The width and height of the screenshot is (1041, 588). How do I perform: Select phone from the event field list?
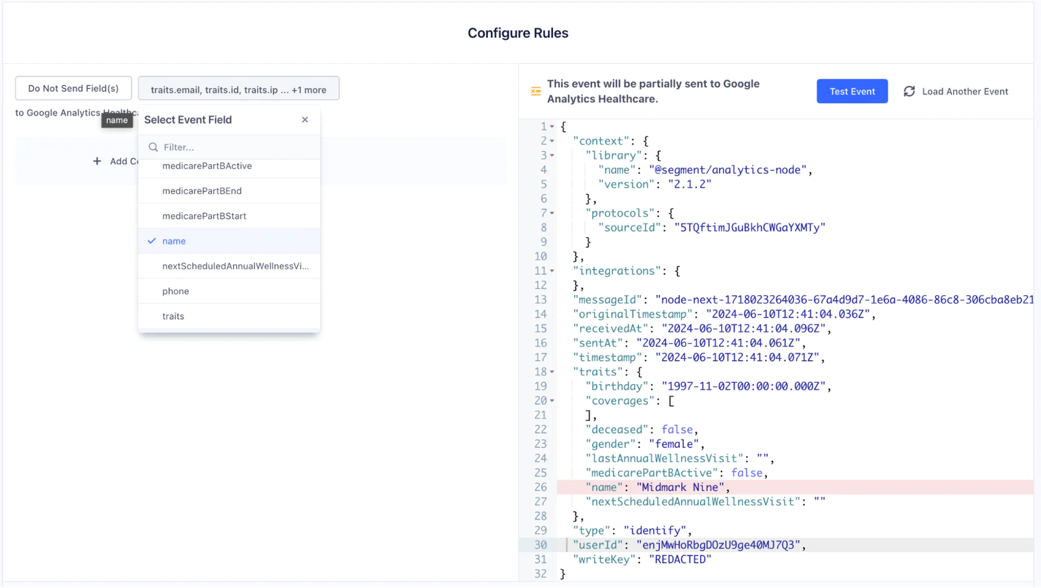click(x=175, y=291)
